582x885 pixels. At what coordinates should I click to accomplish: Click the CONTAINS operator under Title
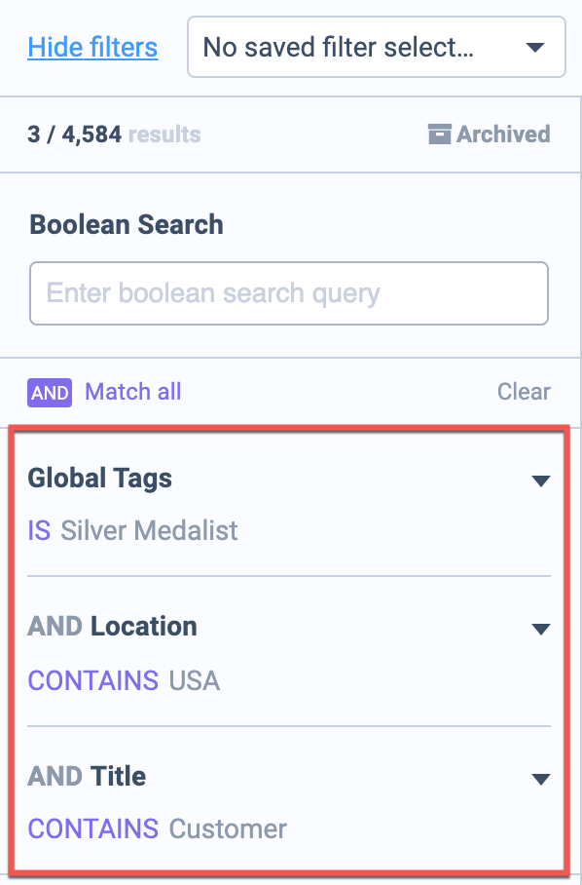(93, 828)
